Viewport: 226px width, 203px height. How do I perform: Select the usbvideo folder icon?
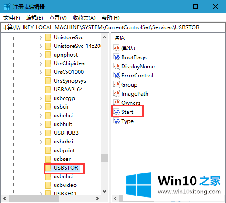tap(48, 185)
